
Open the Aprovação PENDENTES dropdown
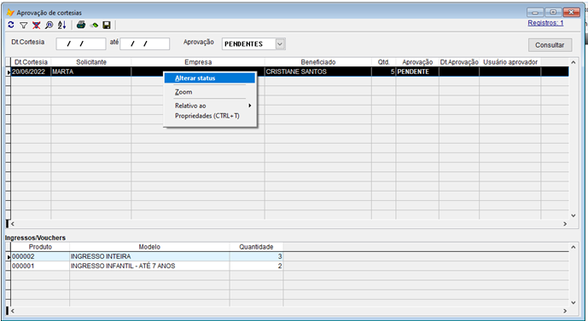[x=280, y=43]
